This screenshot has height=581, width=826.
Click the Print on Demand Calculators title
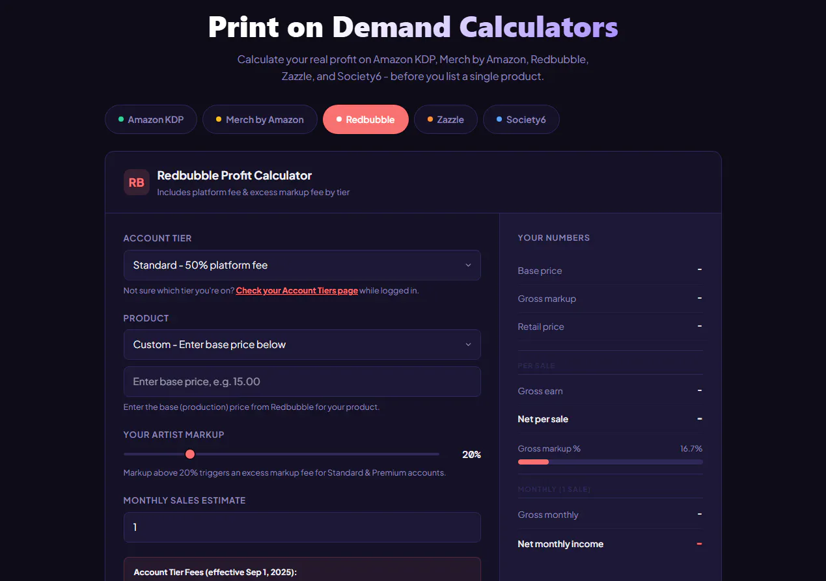[413, 27]
